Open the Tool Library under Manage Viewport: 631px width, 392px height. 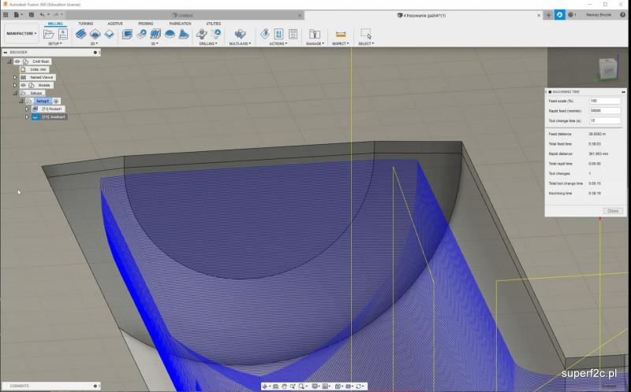[x=315, y=34]
